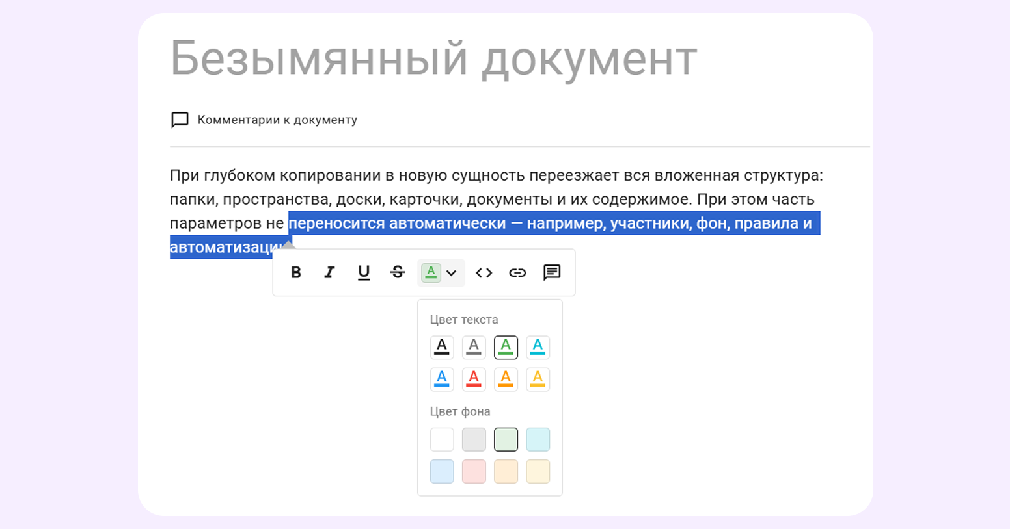This screenshot has width=1010, height=529.
Task: Edit the Безымянный документ title
Action: click(433, 58)
